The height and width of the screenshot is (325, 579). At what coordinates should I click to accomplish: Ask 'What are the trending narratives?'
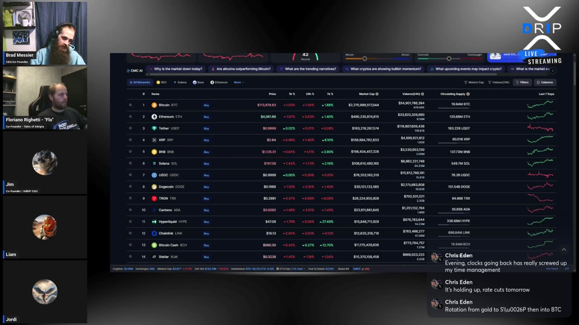[308, 69]
